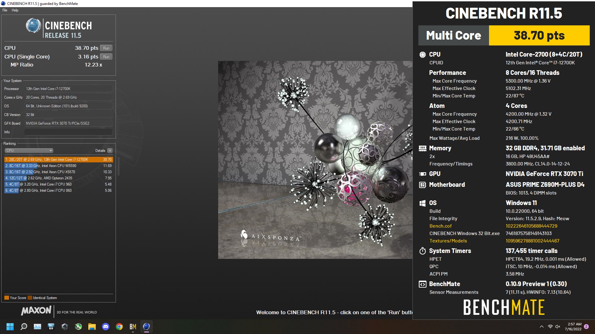Open Discord from taskbar
595x334 pixels.
click(x=106, y=327)
